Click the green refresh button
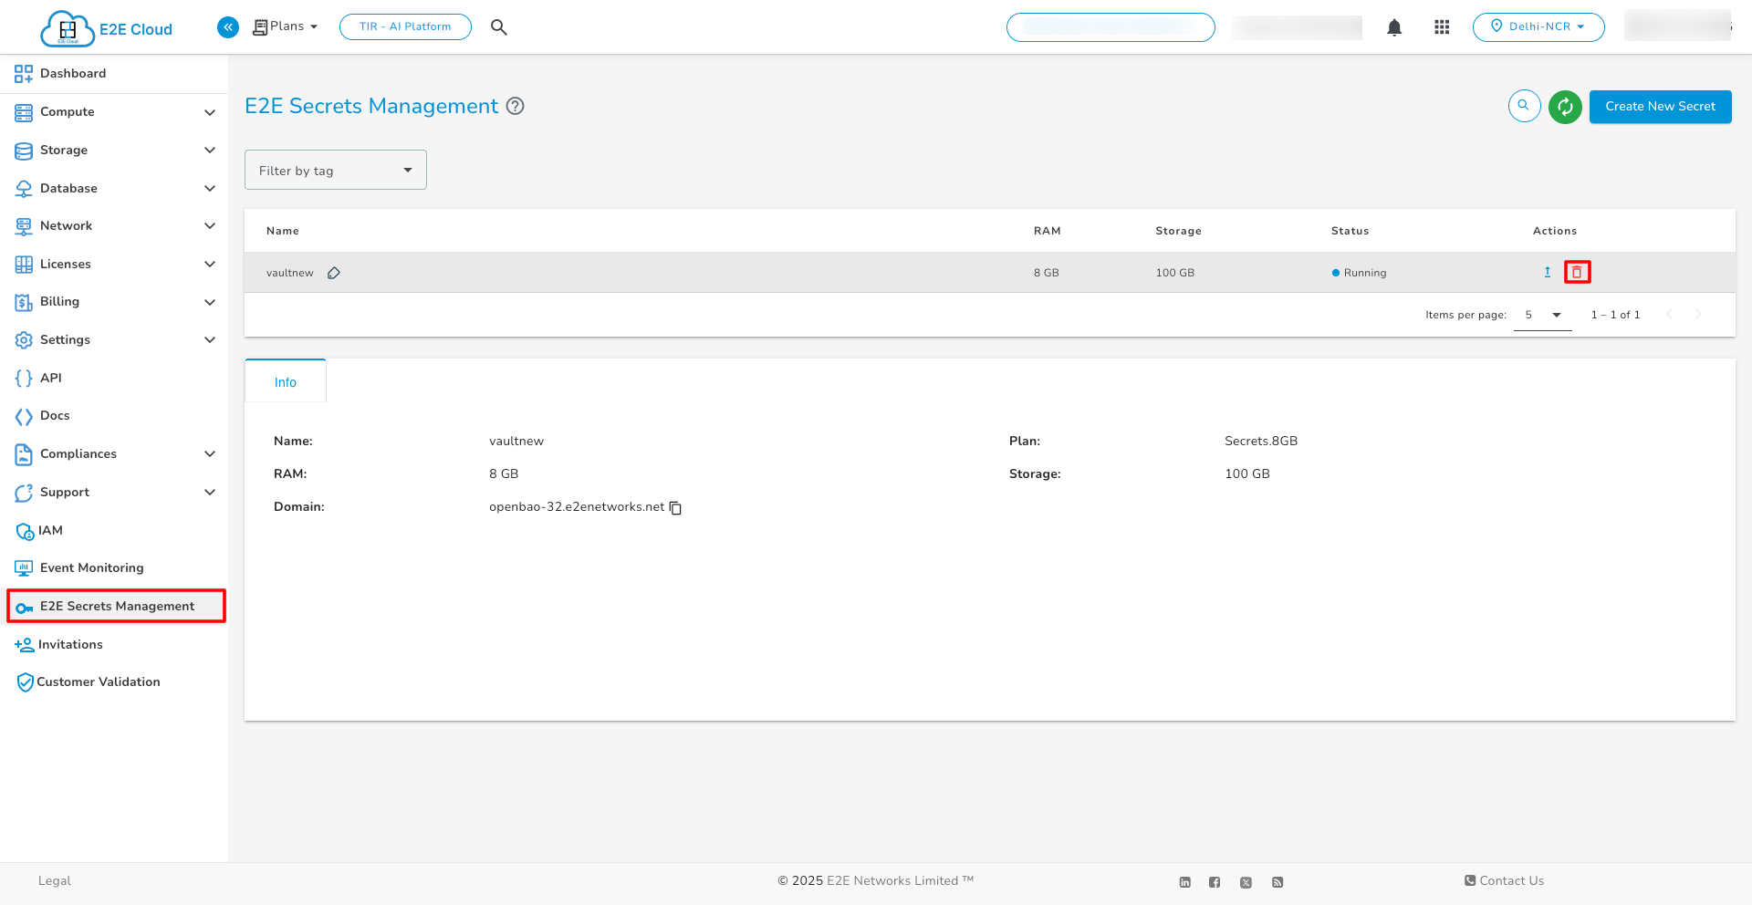Image resolution: width=1752 pixels, height=905 pixels. [1565, 107]
